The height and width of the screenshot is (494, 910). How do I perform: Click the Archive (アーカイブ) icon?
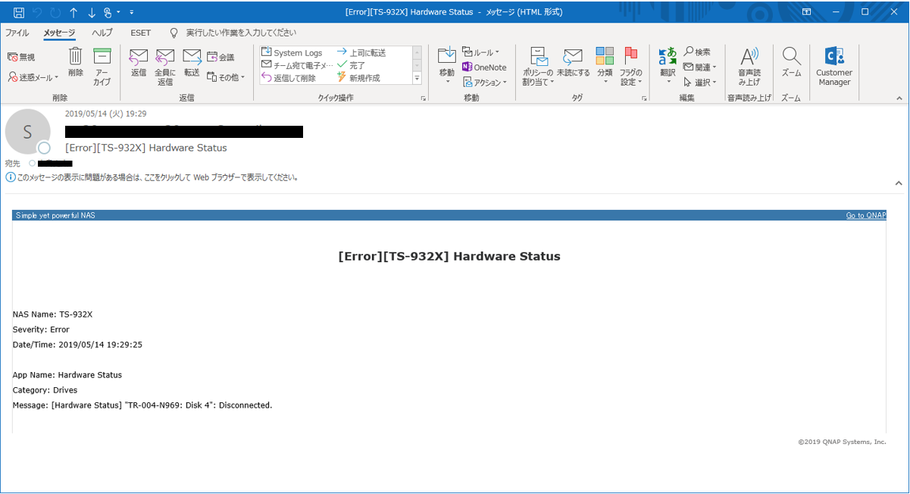[x=102, y=58]
